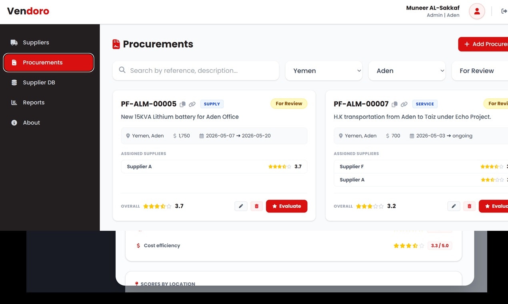Click PF-ALM-00007 reference title

361,104
